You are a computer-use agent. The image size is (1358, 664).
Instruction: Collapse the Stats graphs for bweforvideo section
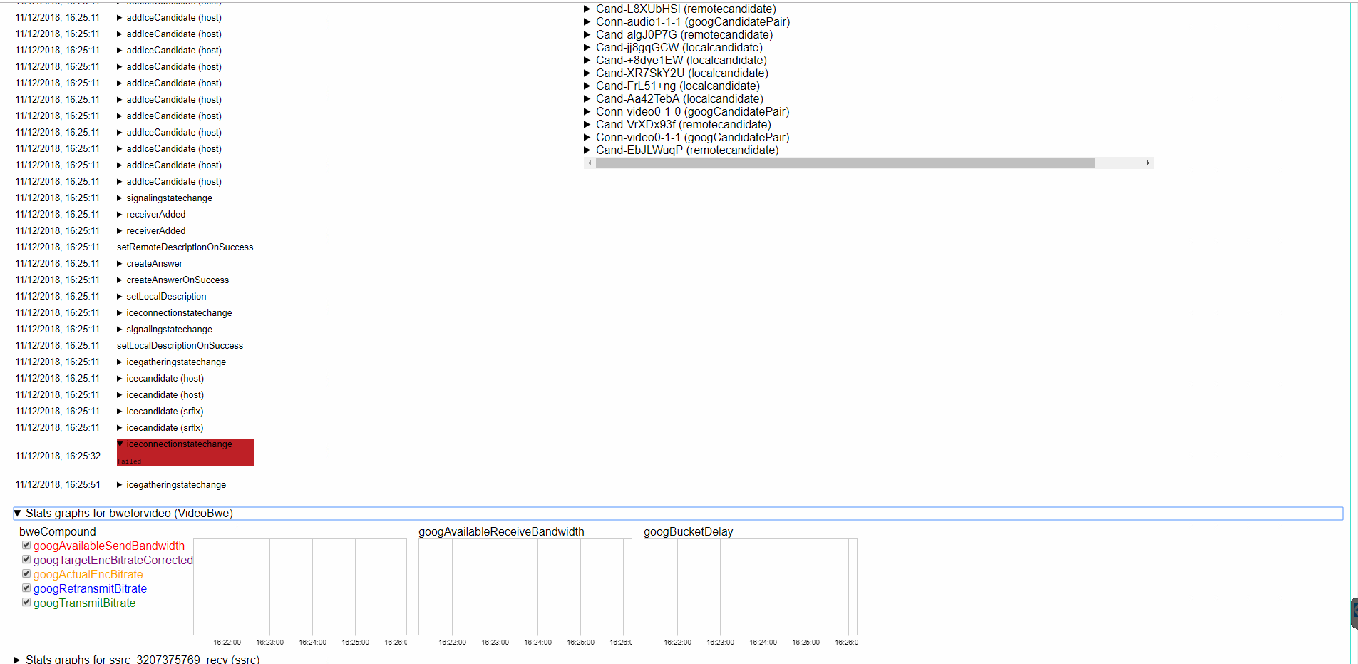17,513
